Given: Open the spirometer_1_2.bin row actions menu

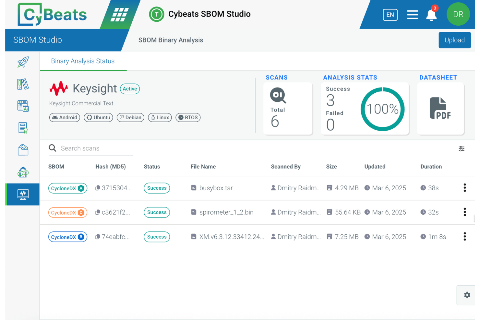Looking at the screenshot, I should pos(465,212).
